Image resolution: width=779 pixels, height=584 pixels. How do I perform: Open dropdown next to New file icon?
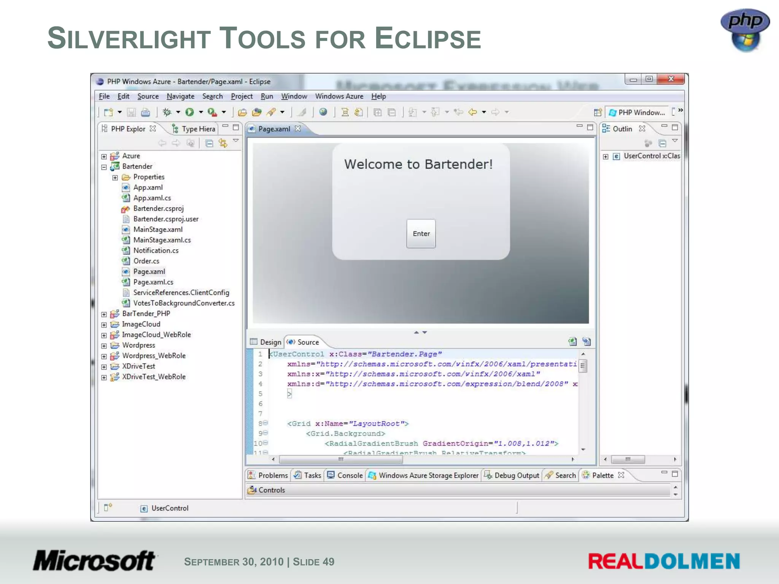point(119,112)
